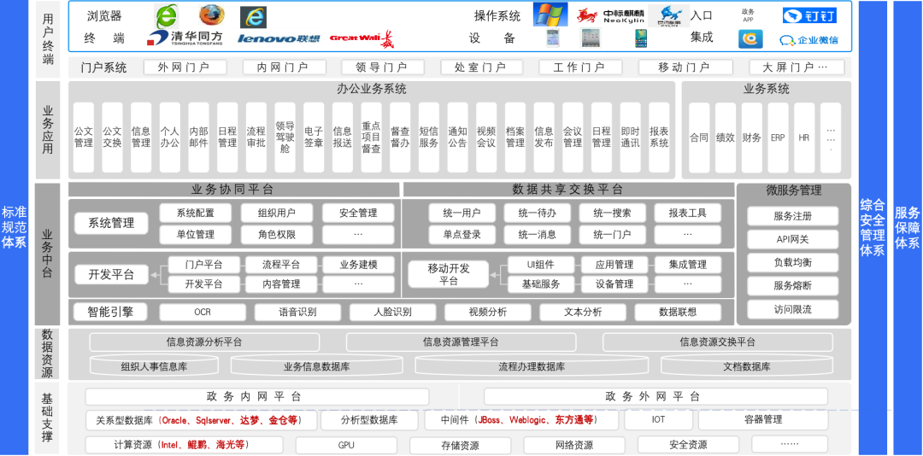Select the 大屏门户 portal box
The height and width of the screenshot is (456, 923).
797,67
